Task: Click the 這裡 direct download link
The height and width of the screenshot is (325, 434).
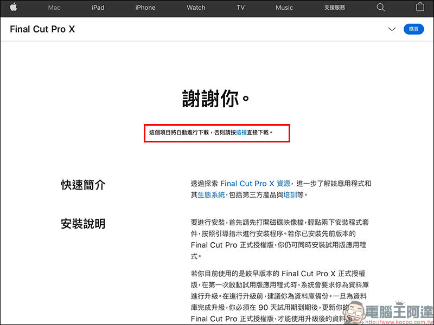Action: point(241,133)
